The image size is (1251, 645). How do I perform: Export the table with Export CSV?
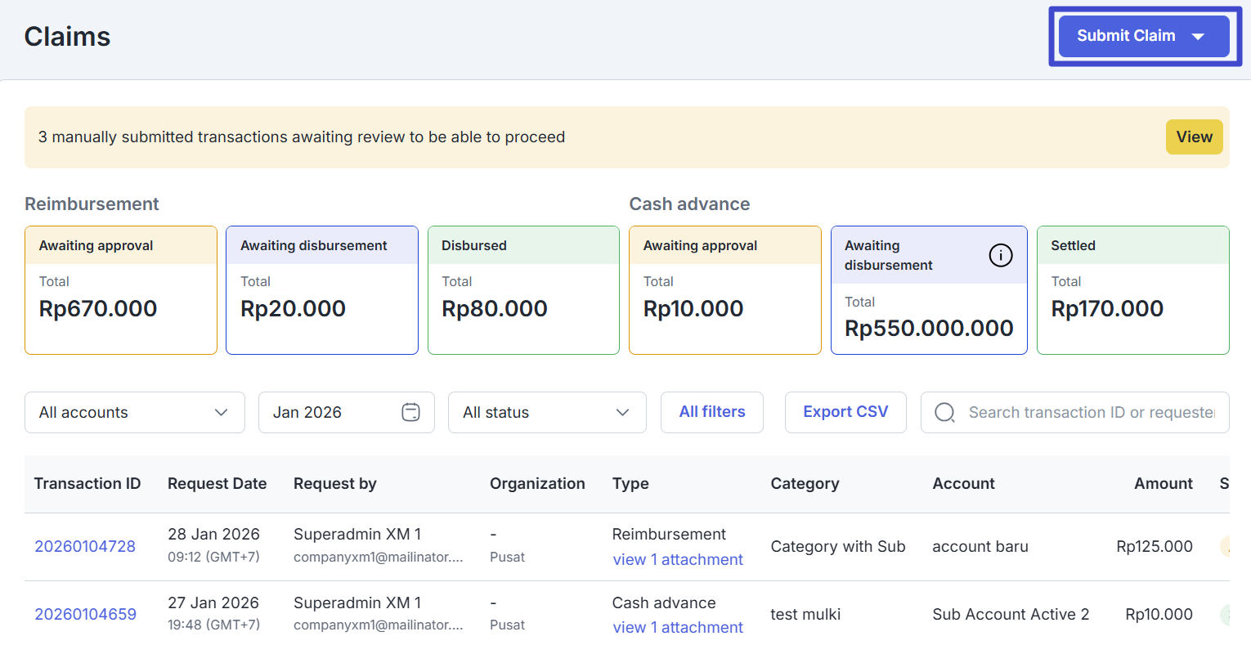click(x=845, y=412)
